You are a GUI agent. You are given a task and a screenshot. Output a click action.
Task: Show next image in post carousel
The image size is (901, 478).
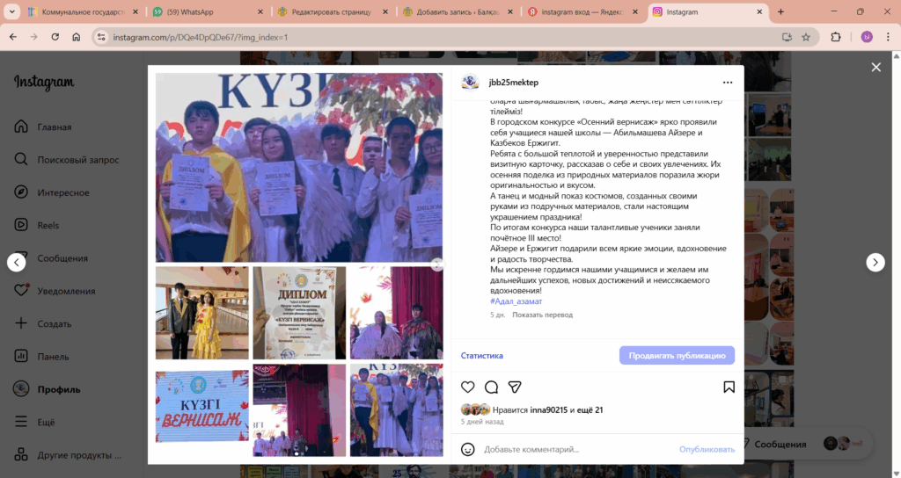[437, 264]
